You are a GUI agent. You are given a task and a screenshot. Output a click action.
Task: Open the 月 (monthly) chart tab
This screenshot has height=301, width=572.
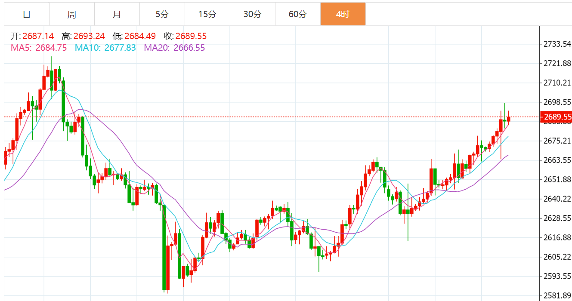pos(117,14)
